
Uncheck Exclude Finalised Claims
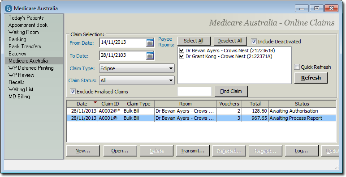tap(73, 91)
